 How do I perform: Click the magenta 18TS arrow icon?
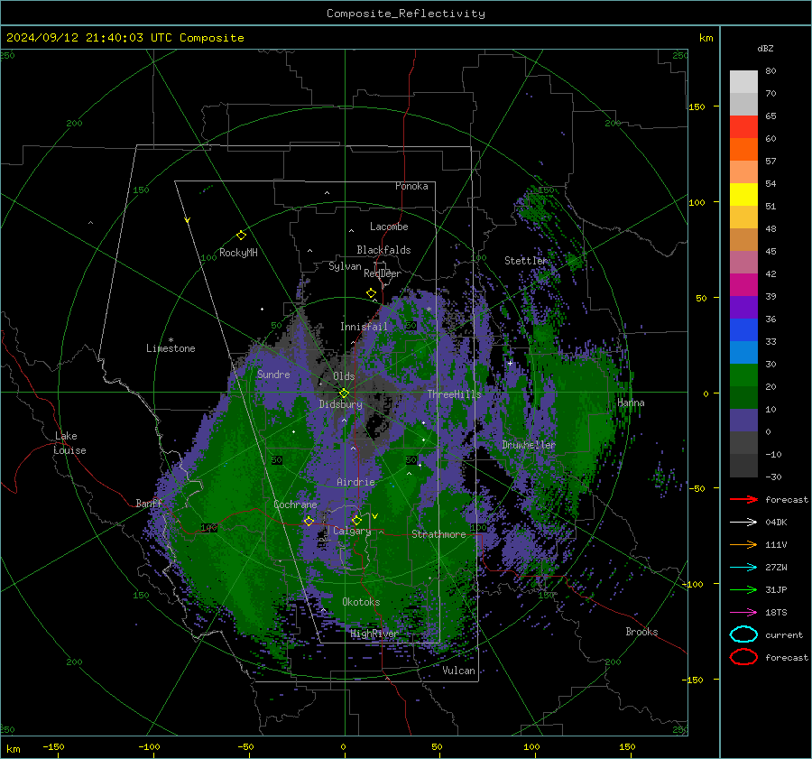(743, 613)
